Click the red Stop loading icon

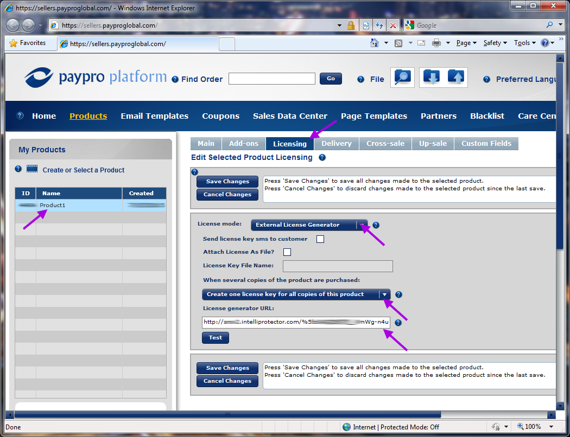coord(393,25)
